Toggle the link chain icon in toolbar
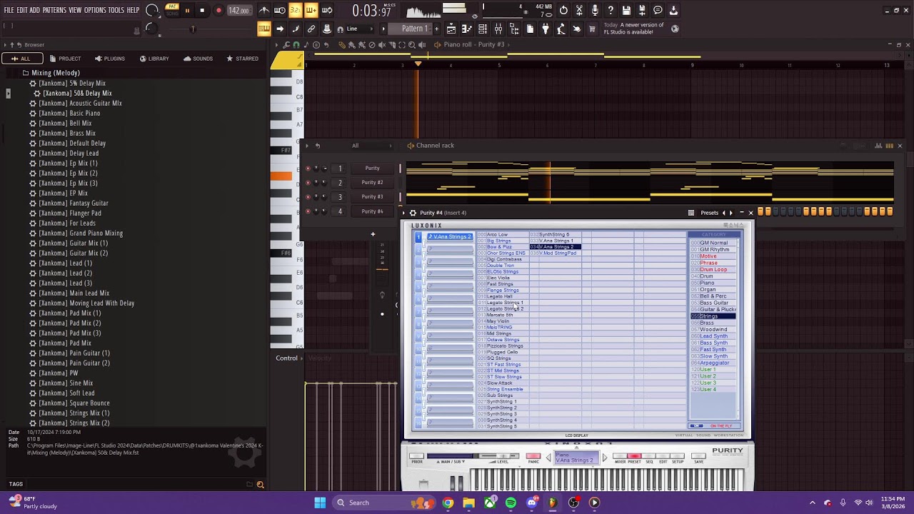Viewport: 914px width, 514px height. point(311,29)
